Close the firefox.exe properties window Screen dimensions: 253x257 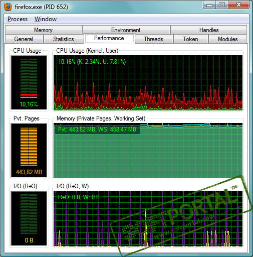tap(238, 5)
